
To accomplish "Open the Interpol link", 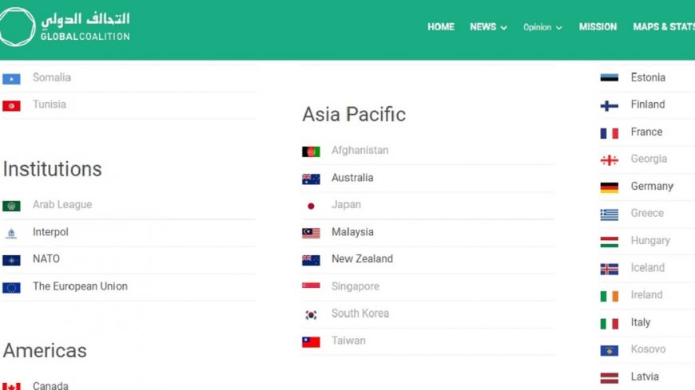I will pyautogui.click(x=50, y=232).
